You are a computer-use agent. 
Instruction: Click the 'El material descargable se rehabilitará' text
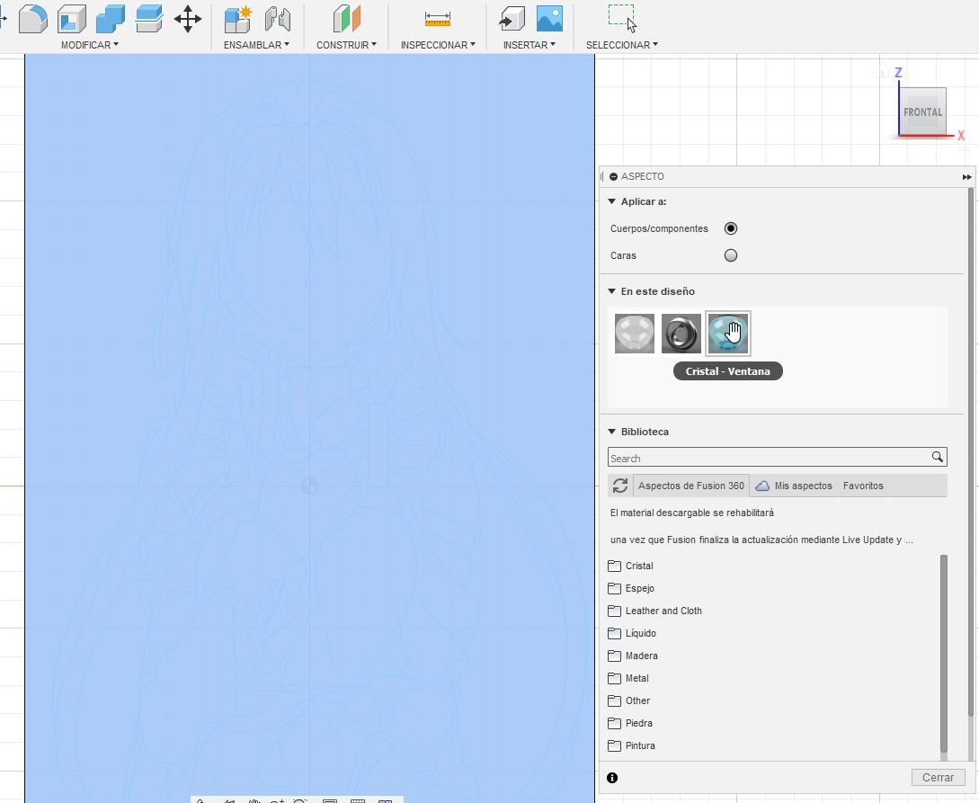(x=692, y=513)
